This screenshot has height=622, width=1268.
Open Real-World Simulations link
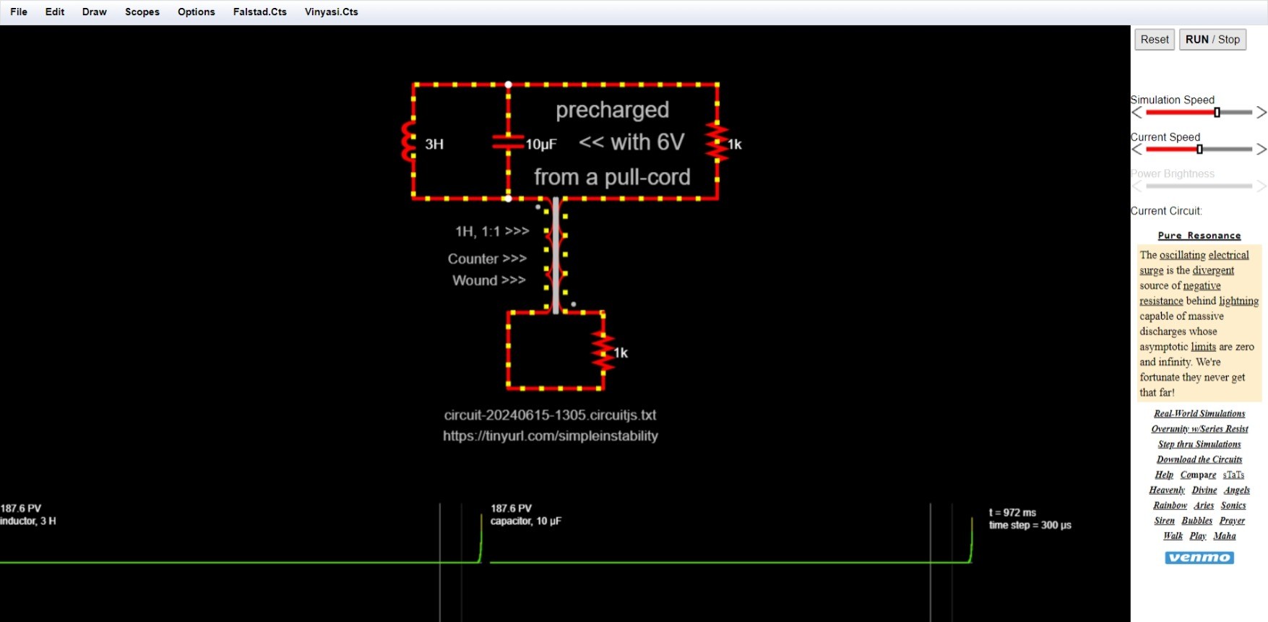pos(1199,414)
